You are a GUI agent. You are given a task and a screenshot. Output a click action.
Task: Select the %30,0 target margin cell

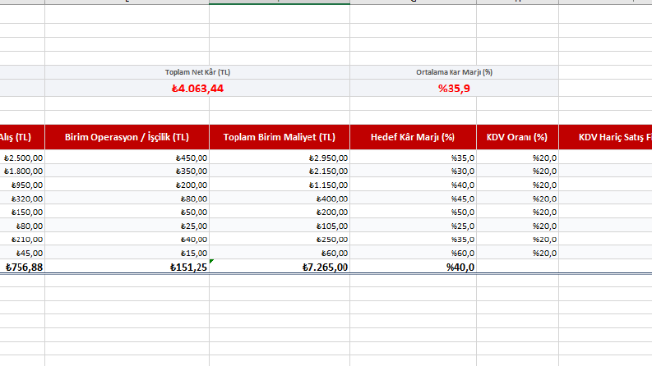click(x=413, y=171)
